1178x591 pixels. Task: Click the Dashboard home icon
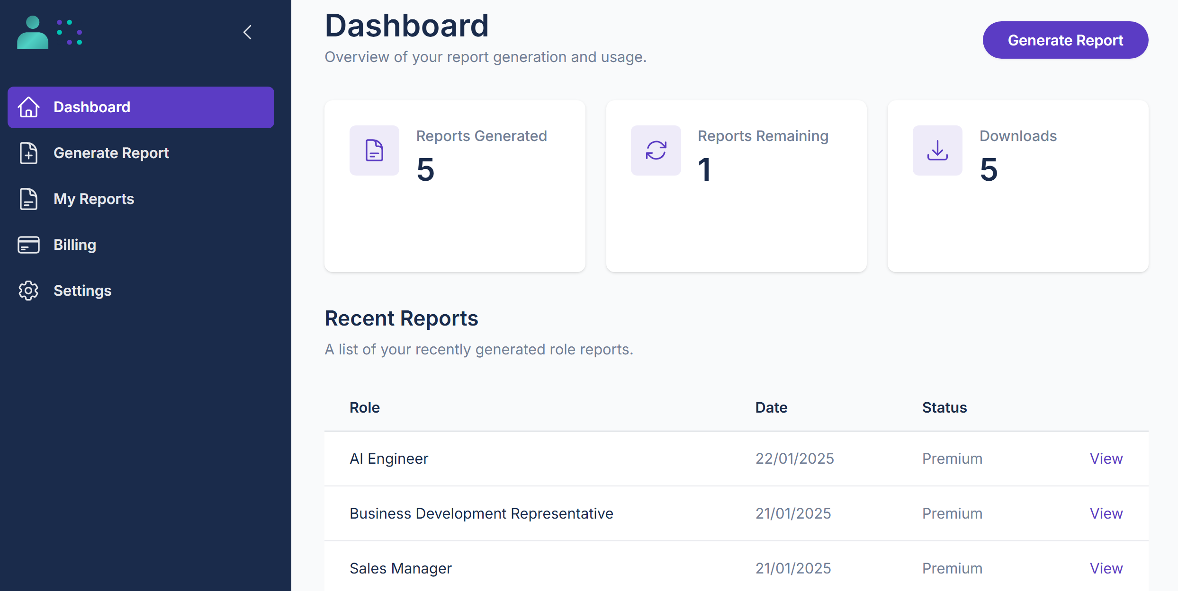[28, 107]
